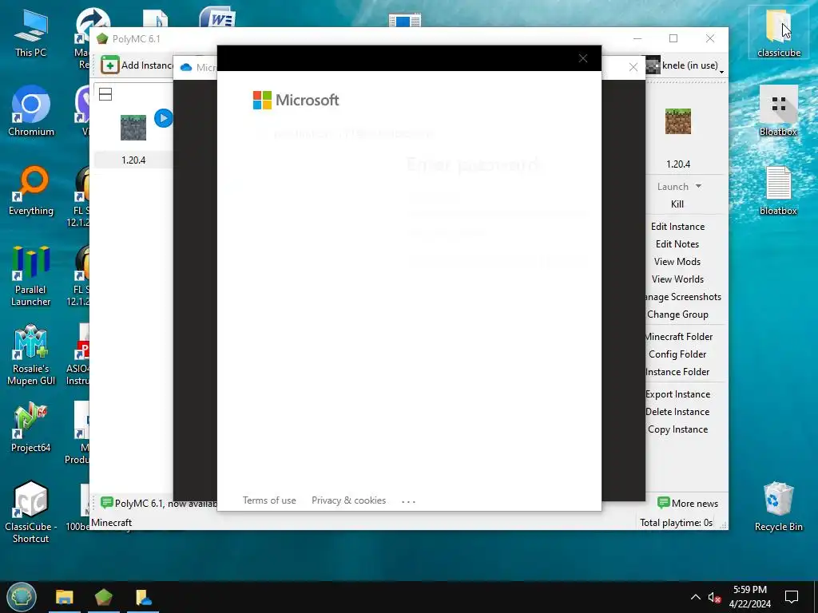Open Minecraft Folder
Image resolution: width=818 pixels, height=613 pixels.
(x=679, y=337)
